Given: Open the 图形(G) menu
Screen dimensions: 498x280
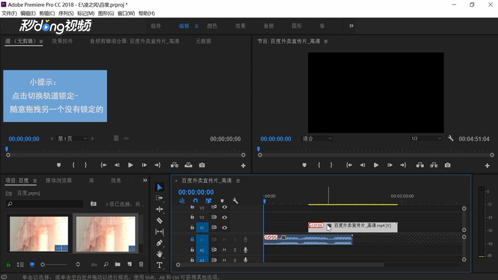Looking at the screenshot, I should [106, 13].
